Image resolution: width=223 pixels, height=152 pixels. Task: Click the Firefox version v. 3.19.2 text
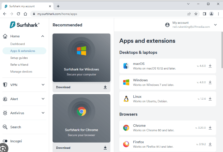tap(201, 144)
